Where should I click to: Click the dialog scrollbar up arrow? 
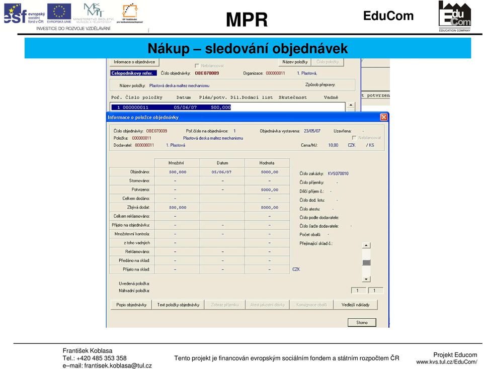pyautogui.click(x=366, y=245)
